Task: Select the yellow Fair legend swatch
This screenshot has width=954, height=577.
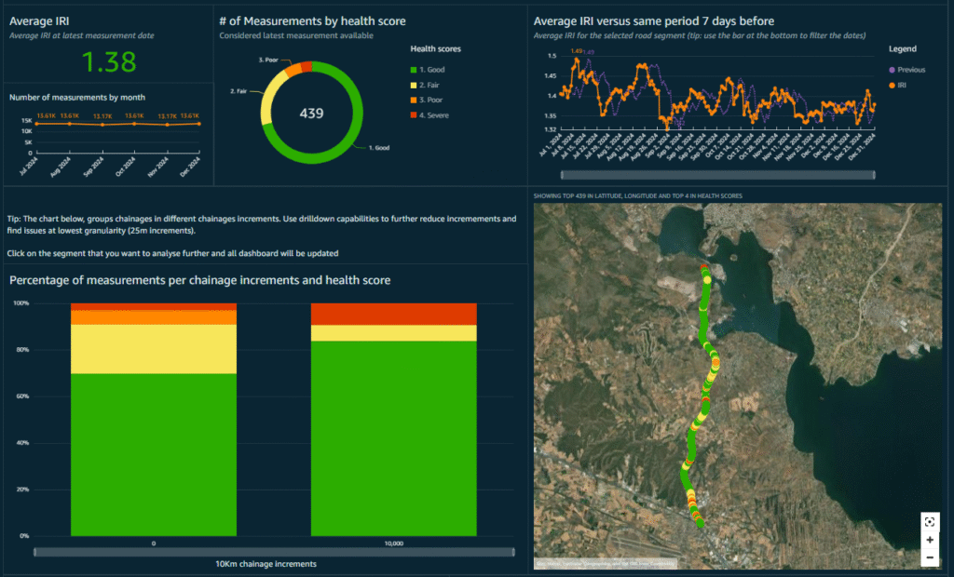Action: [x=414, y=85]
